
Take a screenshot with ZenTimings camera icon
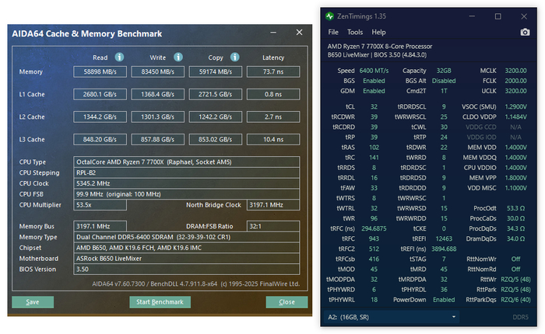click(525, 32)
